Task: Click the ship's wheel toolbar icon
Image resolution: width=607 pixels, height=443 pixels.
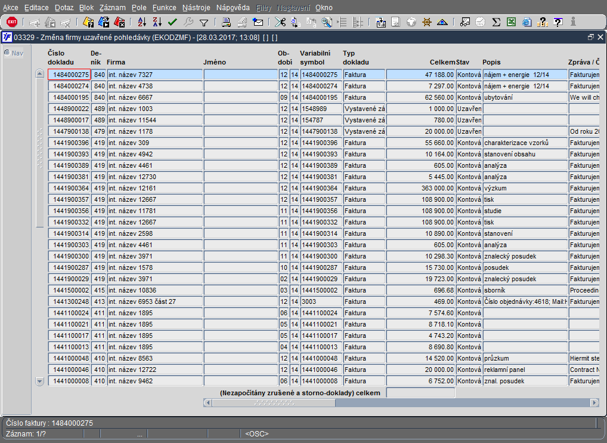Action: (x=426, y=22)
